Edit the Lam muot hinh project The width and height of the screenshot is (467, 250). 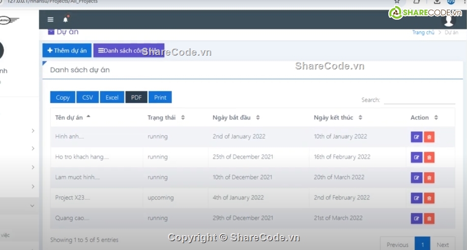click(x=416, y=178)
